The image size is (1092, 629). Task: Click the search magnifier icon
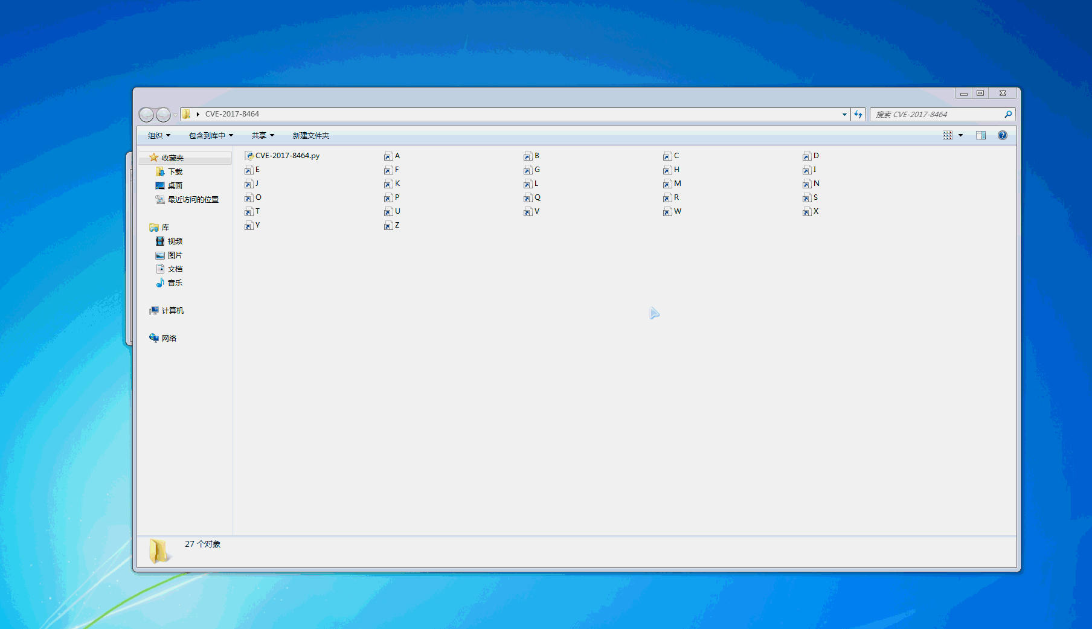[1008, 114]
